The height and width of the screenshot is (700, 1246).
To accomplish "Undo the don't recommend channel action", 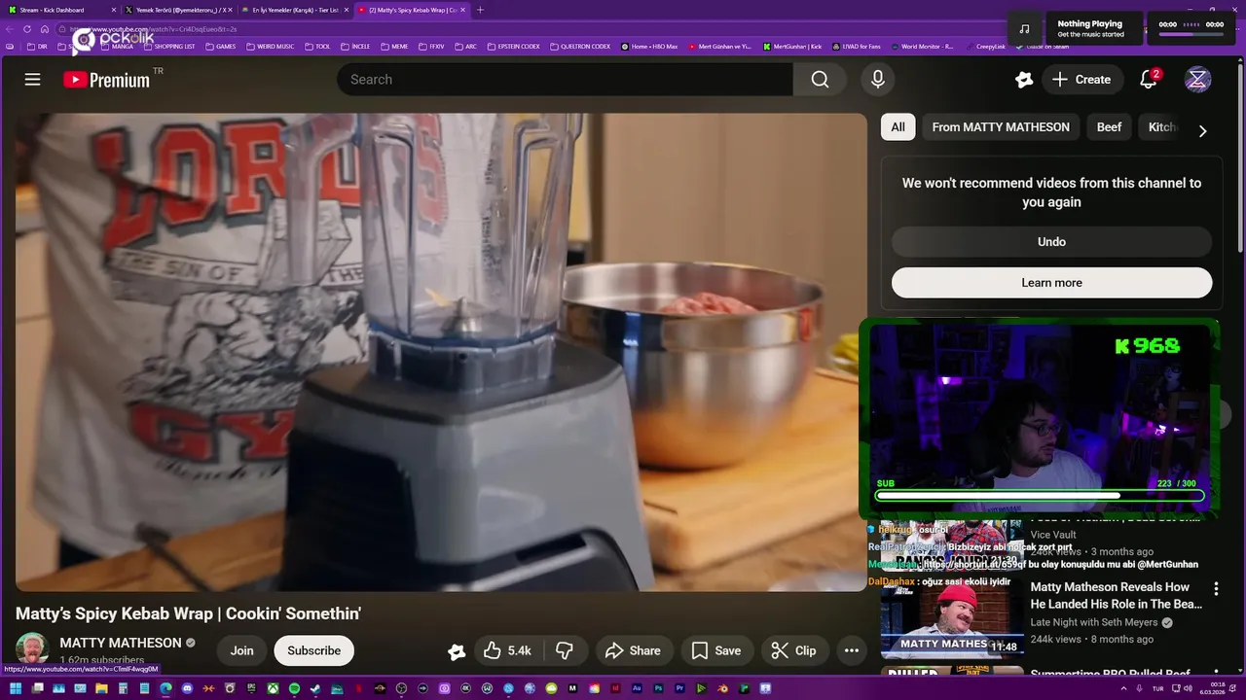I will 1051,242.
